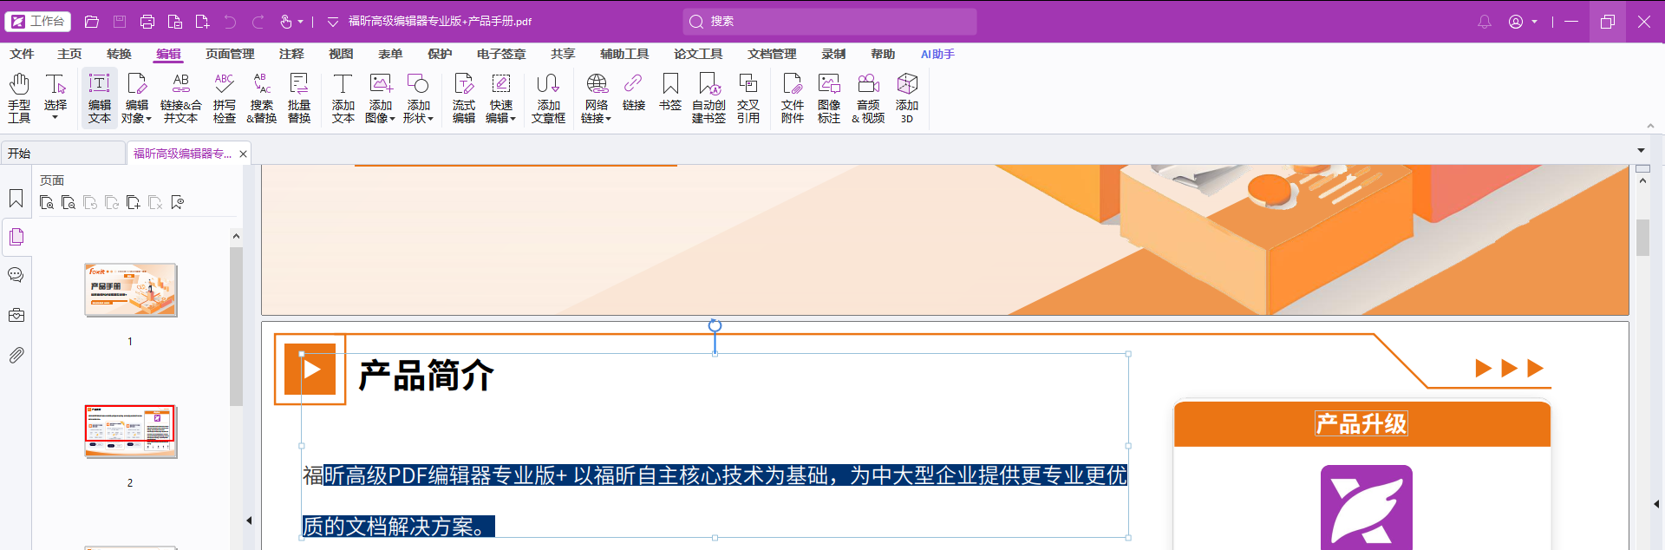Click the 产品简介 heading text
1665x550 pixels.
tap(426, 376)
